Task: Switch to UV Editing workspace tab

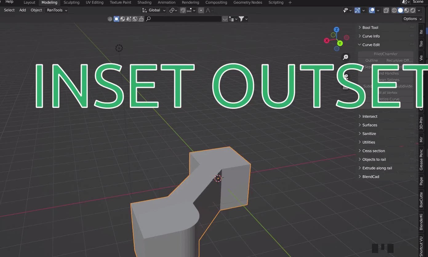Action: point(94,2)
